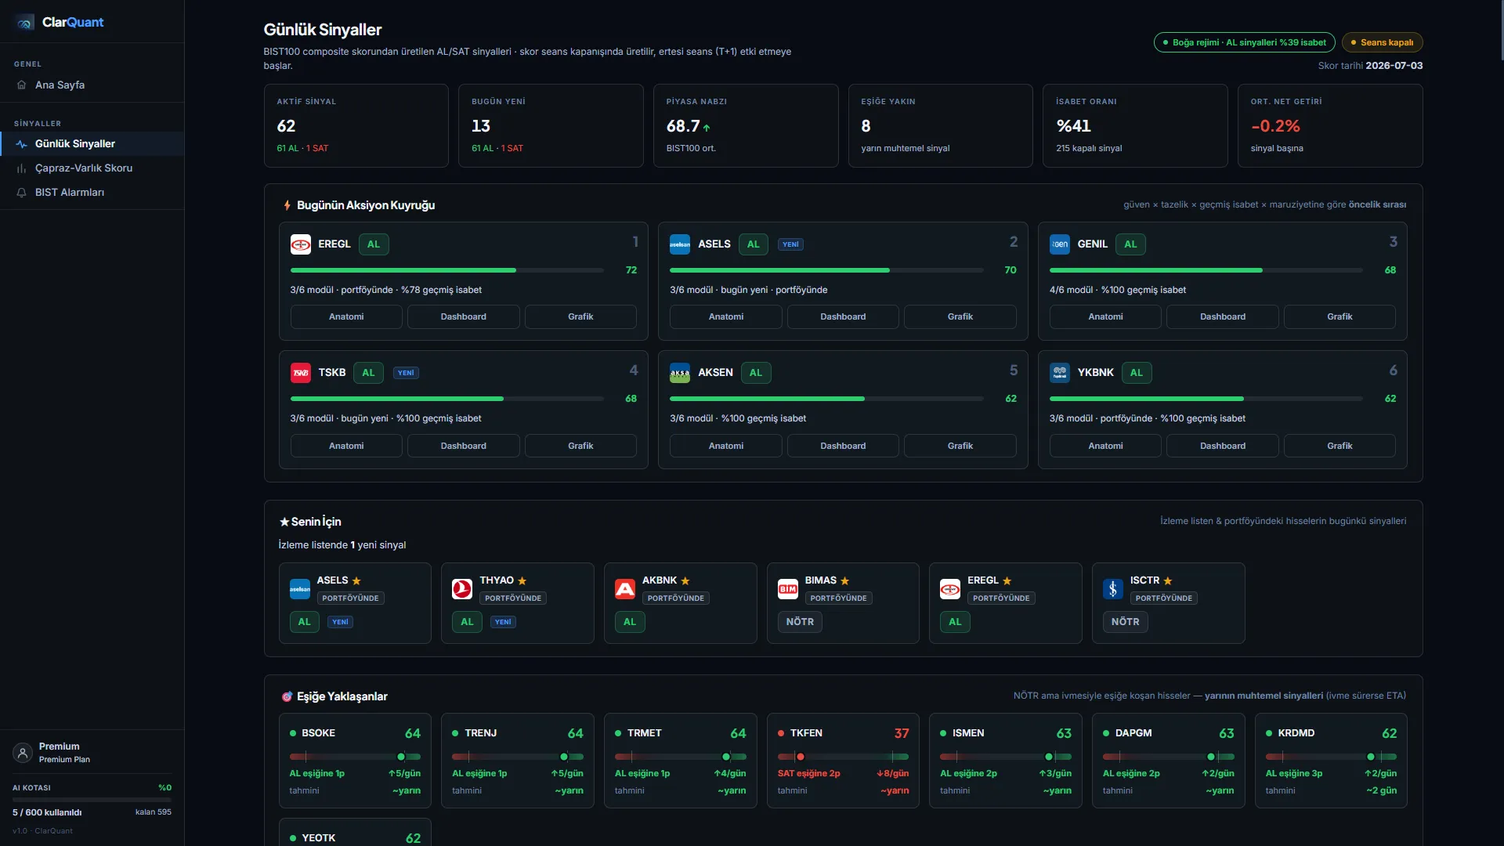
Task: Click the ClarQuant logo icon
Action: (x=24, y=23)
